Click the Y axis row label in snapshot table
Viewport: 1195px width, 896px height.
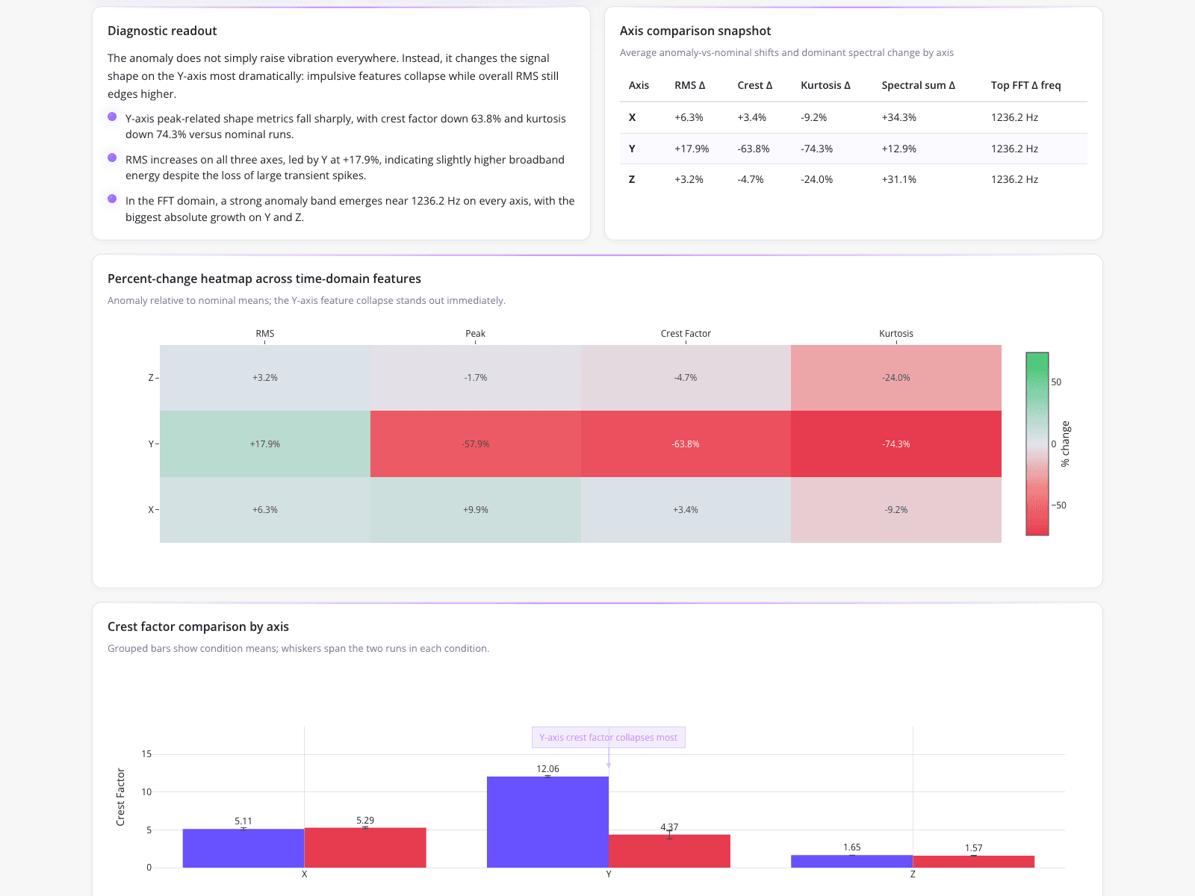pyautogui.click(x=632, y=149)
